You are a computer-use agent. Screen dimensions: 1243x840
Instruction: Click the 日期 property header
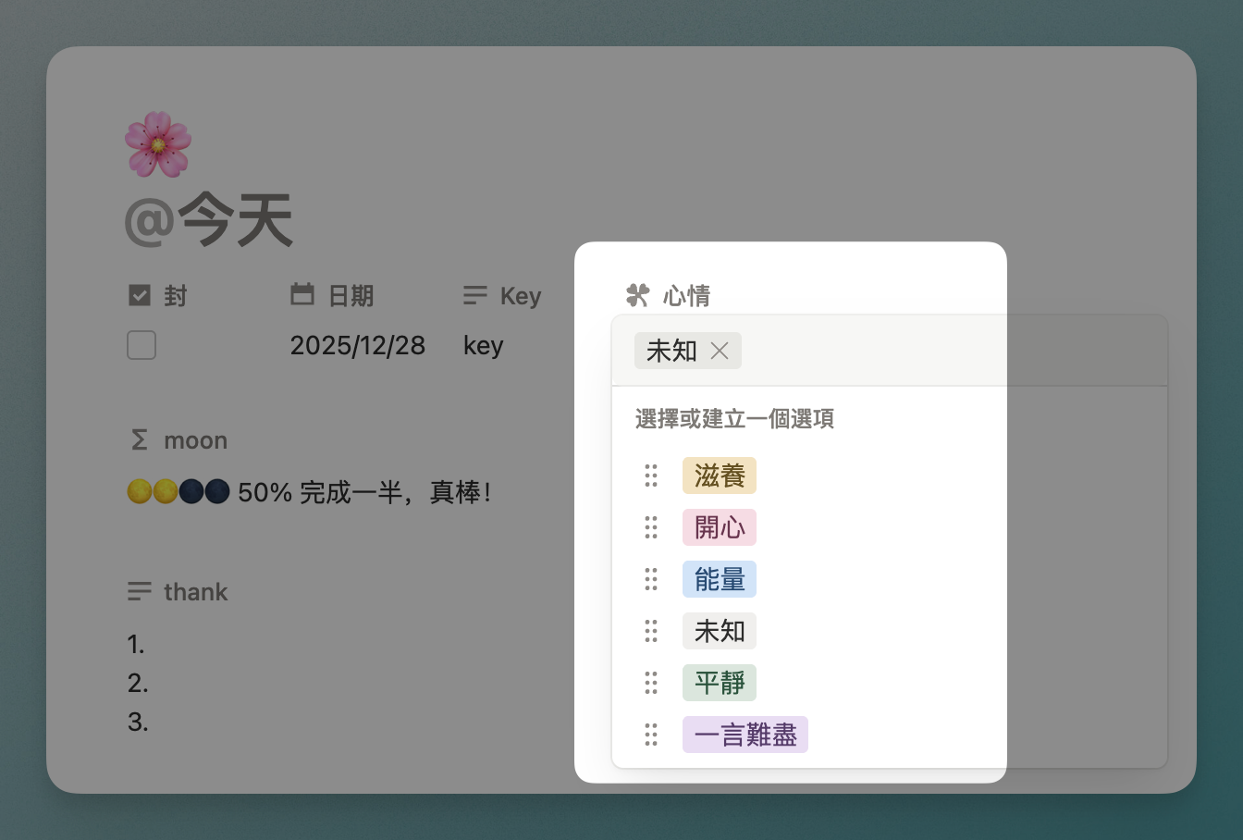click(351, 296)
